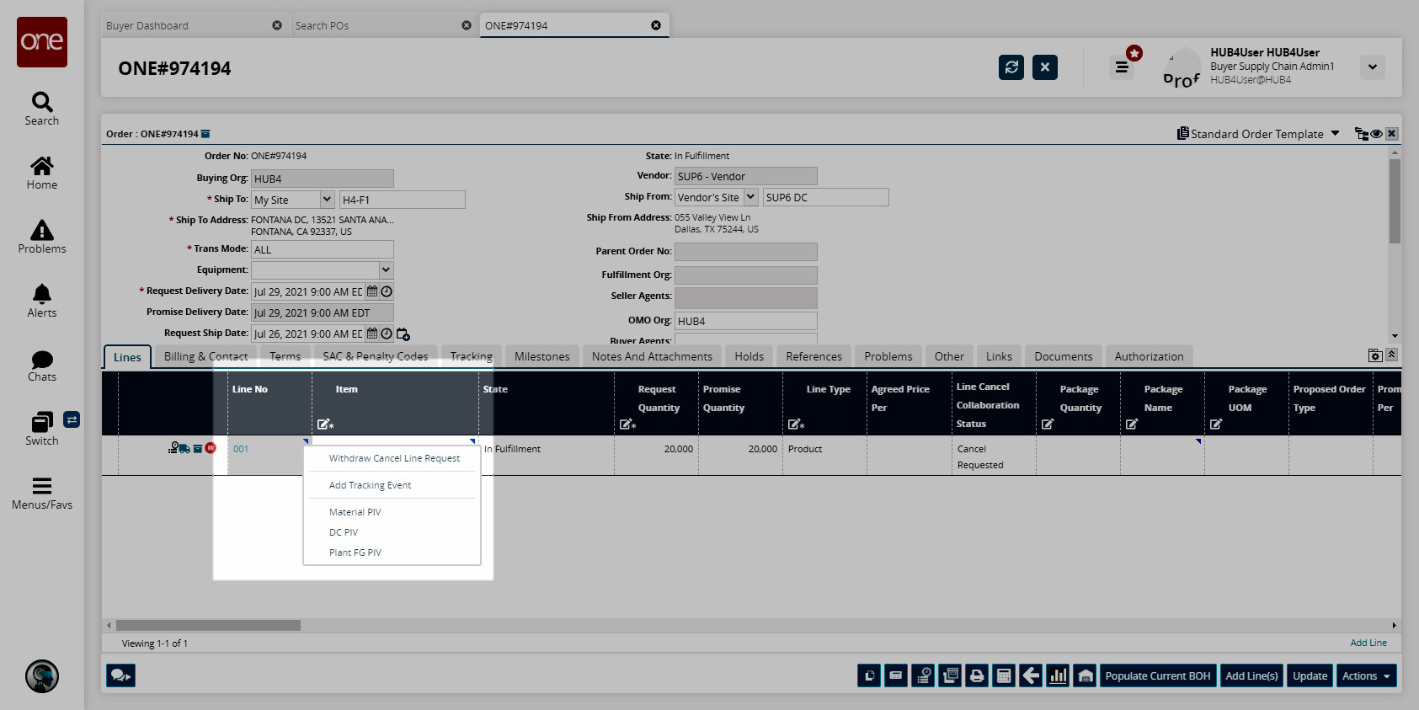The width and height of the screenshot is (1419, 710).
Task: Open the chat bubble icon at bottom left
Action: coord(120,675)
